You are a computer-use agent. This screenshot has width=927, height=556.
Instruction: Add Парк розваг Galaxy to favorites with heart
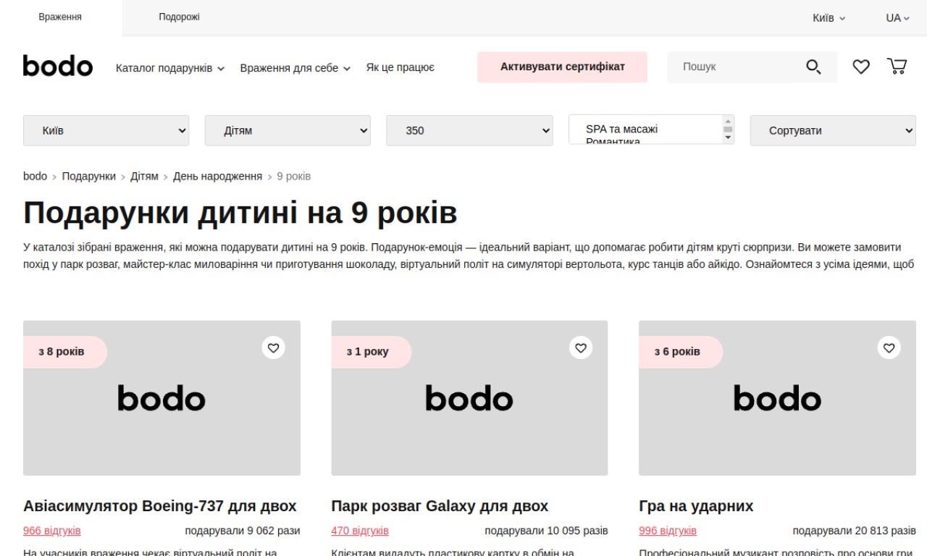pyautogui.click(x=581, y=347)
